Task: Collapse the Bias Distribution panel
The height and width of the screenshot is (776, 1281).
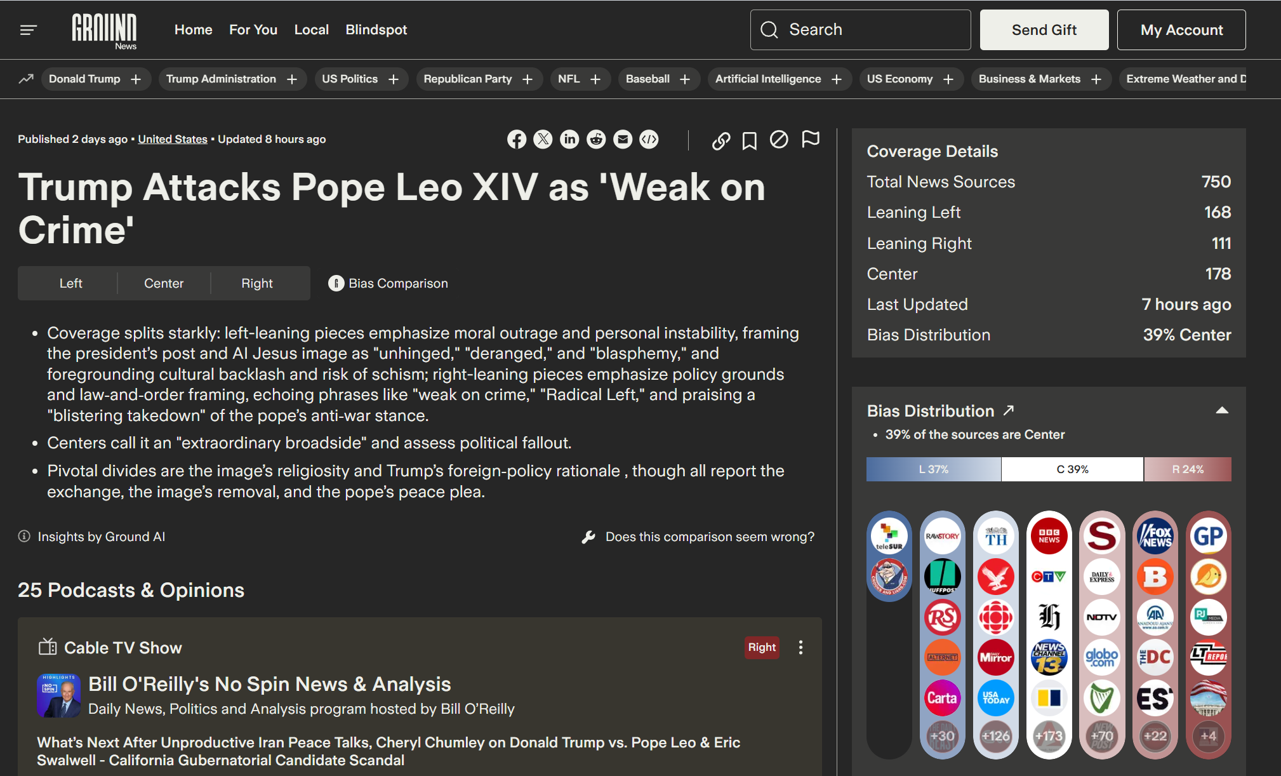Action: click(1221, 411)
